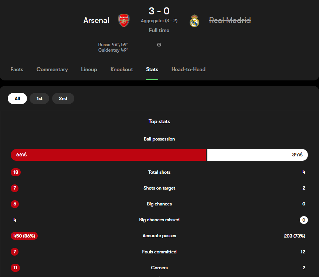319x277 pixels.
Task: Select the 1st half filter
Action: click(39, 98)
